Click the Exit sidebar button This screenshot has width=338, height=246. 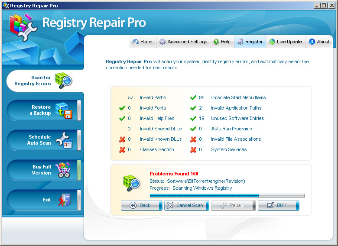[44, 200]
